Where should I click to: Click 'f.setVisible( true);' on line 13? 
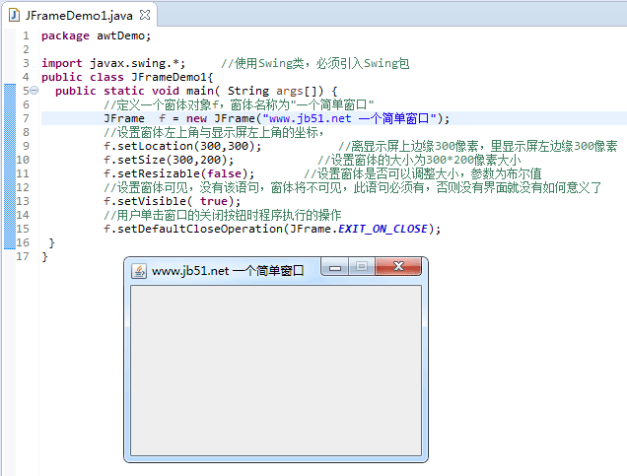click(x=172, y=201)
